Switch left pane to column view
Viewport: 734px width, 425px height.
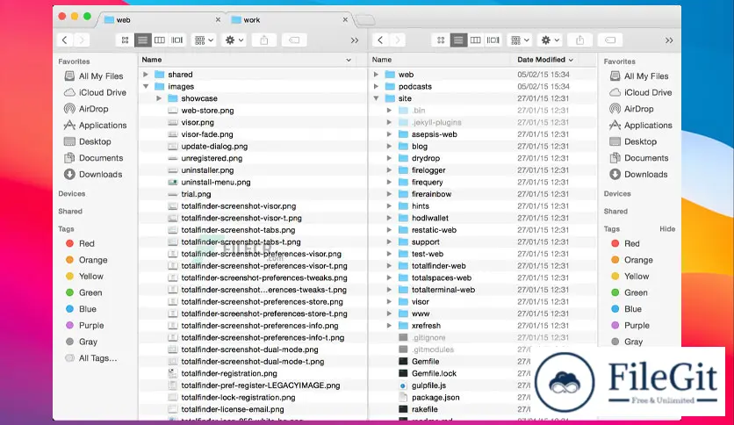click(160, 40)
